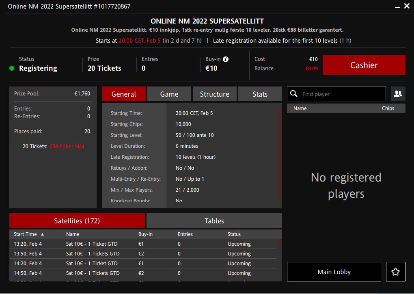Select the 14:20, Feb 4 satellite row
Image resolution: width=414 pixels, height=294 pixels.
tap(143, 264)
